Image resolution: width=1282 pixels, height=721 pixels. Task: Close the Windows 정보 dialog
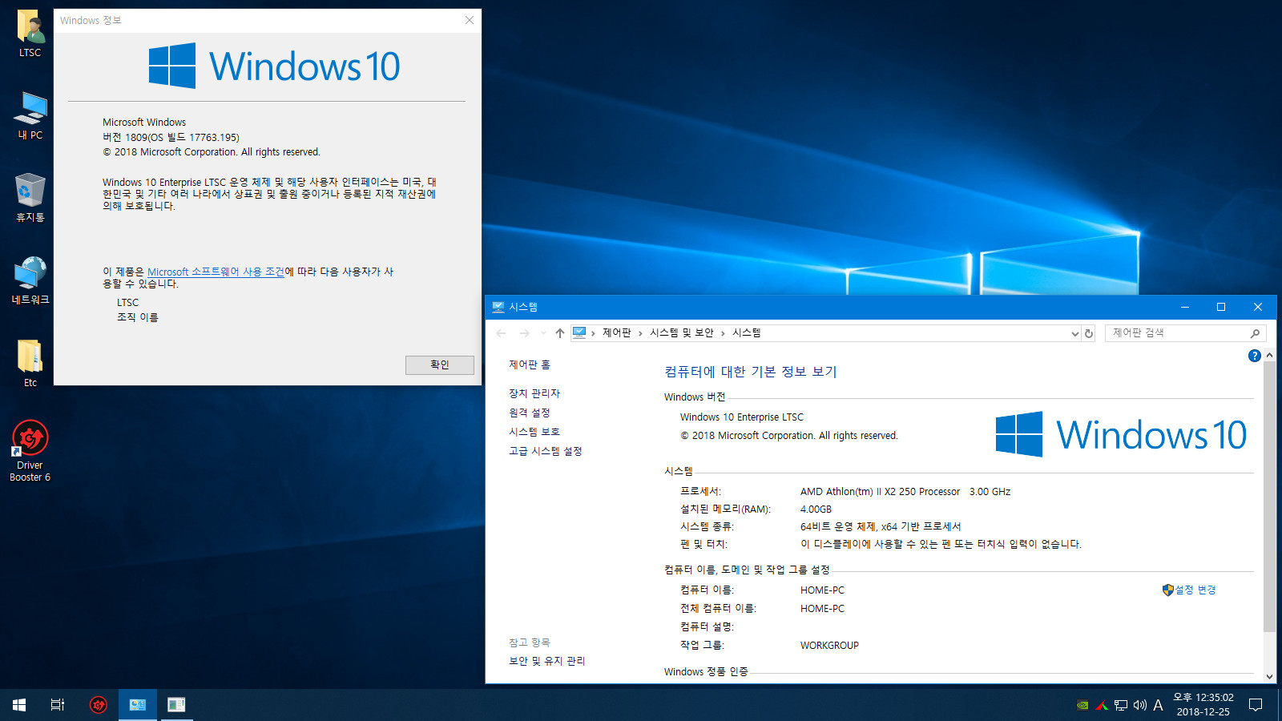470,20
